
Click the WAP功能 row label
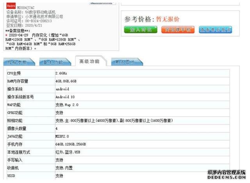click(14, 105)
